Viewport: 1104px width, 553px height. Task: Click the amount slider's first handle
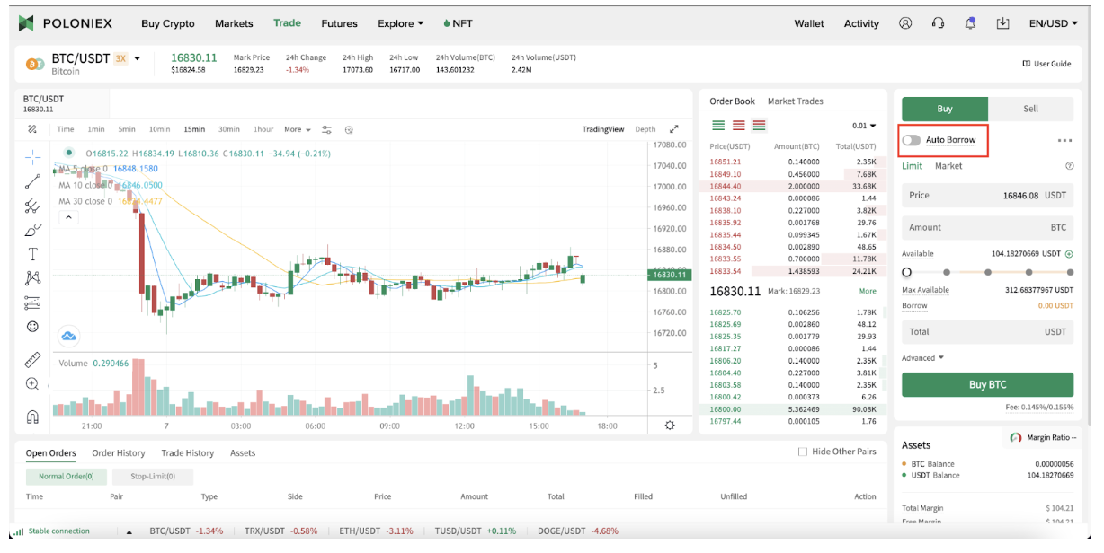pyautogui.click(x=906, y=271)
